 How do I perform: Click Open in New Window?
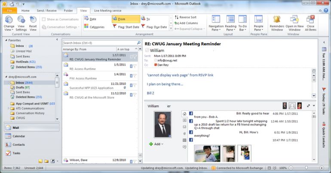294,23
